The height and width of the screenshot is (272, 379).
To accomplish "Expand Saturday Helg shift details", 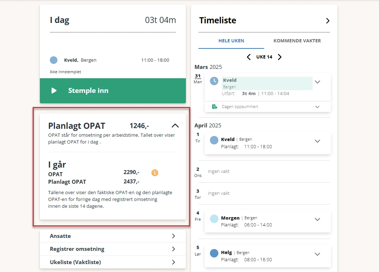I will (317, 254).
